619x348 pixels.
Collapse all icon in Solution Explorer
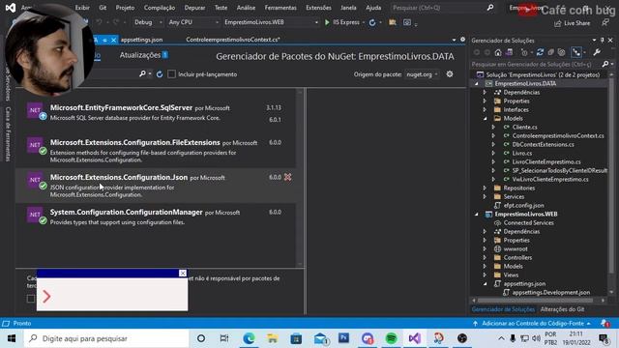point(550,52)
